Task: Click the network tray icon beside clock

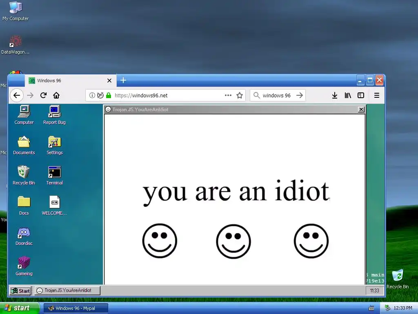Action: point(388,308)
